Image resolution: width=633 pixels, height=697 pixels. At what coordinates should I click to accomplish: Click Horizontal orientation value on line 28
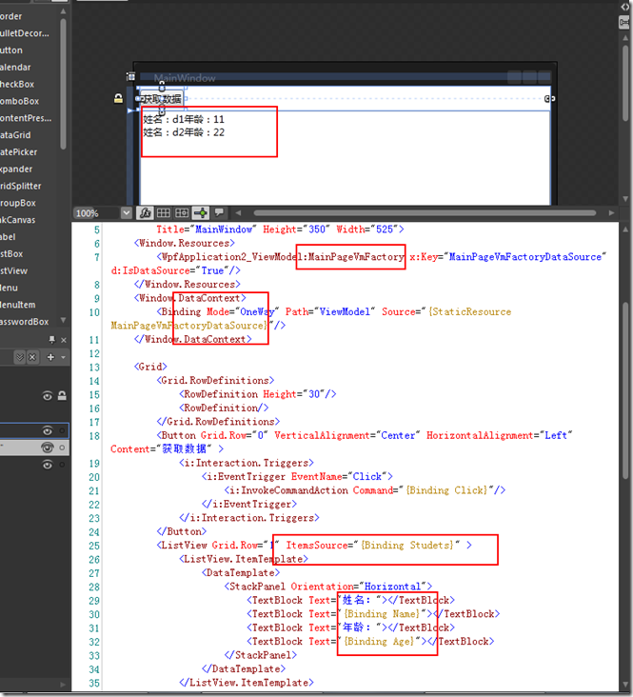(392, 586)
